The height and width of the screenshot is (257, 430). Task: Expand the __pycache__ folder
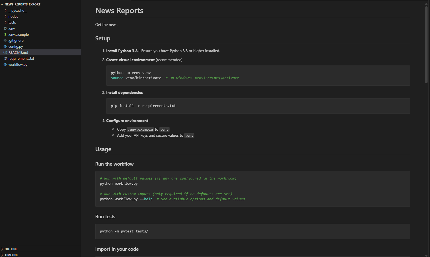5,10
